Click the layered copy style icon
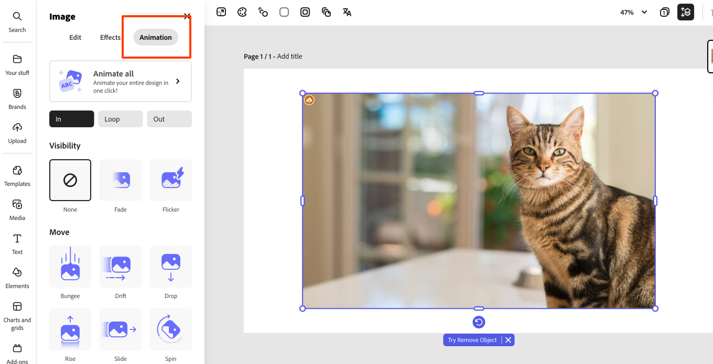The width and height of the screenshot is (713, 364). tap(326, 12)
